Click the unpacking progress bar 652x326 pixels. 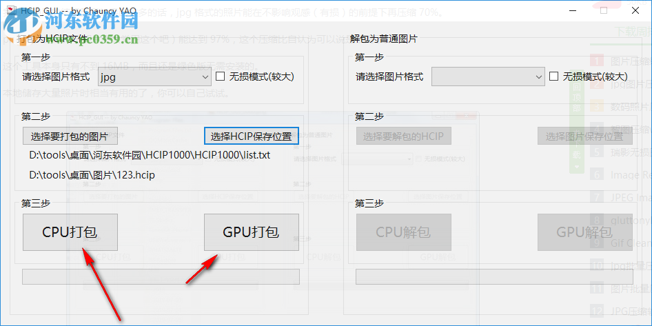tap(494, 277)
